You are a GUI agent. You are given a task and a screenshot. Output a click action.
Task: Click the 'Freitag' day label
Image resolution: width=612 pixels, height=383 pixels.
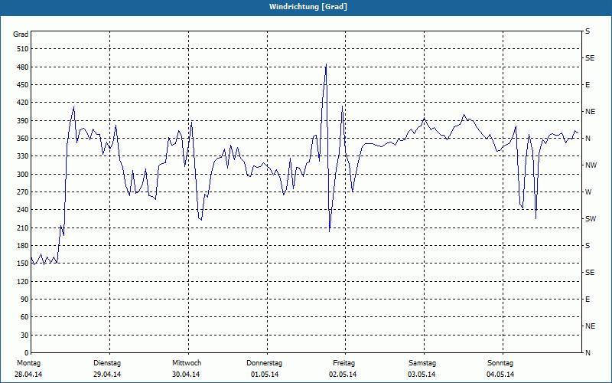(x=343, y=363)
